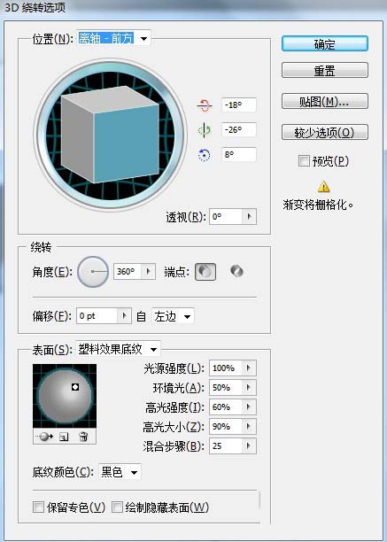Click the Y-axis rotation icon

click(x=205, y=130)
